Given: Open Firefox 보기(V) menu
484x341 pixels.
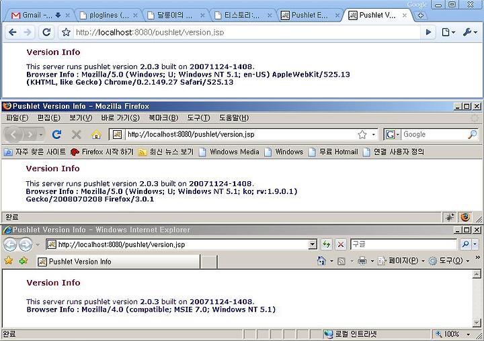Looking at the screenshot, I should point(81,117).
